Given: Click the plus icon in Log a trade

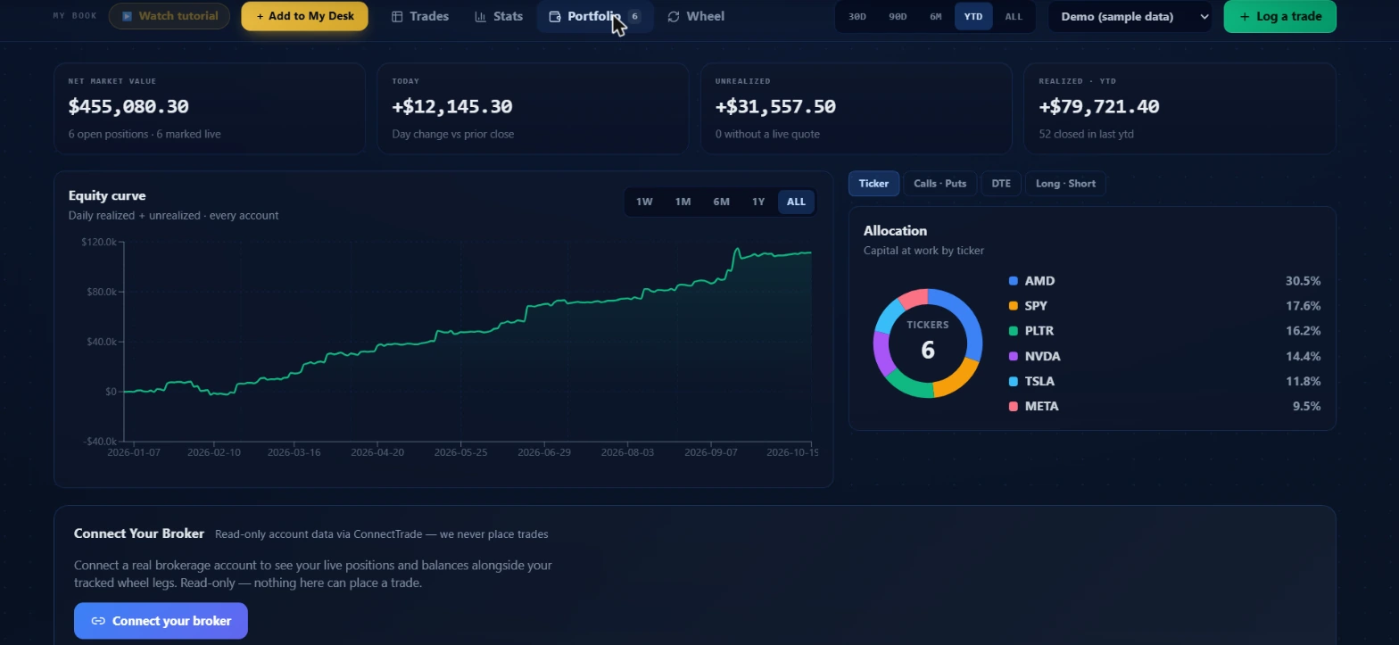Looking at the screenshot, I should point(1245,16).
